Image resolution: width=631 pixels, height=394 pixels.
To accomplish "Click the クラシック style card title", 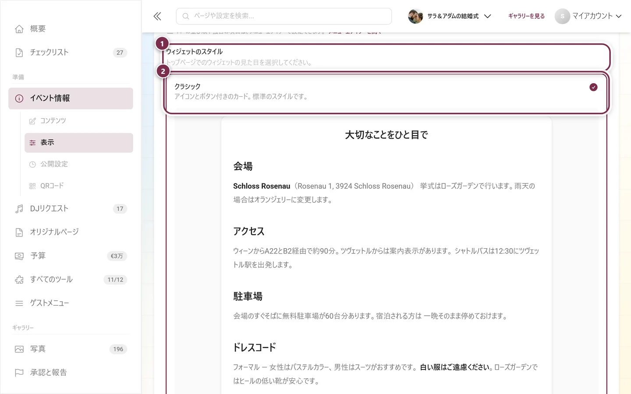I will click(188, 87).
